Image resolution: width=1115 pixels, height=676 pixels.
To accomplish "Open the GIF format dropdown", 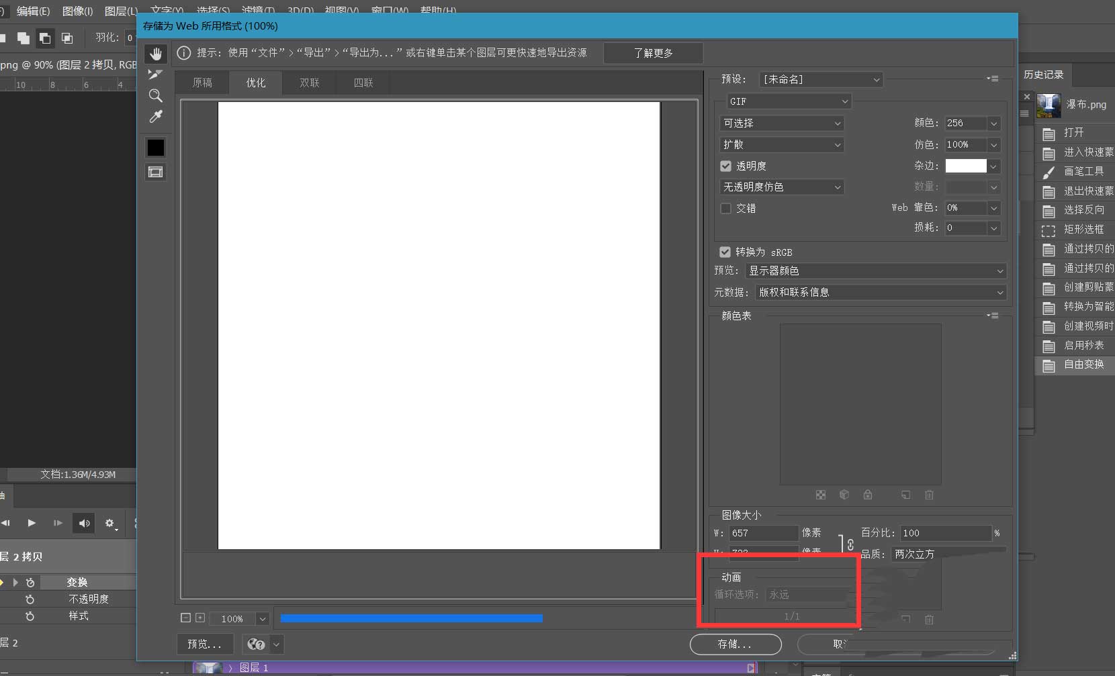I will pos(787,101).
